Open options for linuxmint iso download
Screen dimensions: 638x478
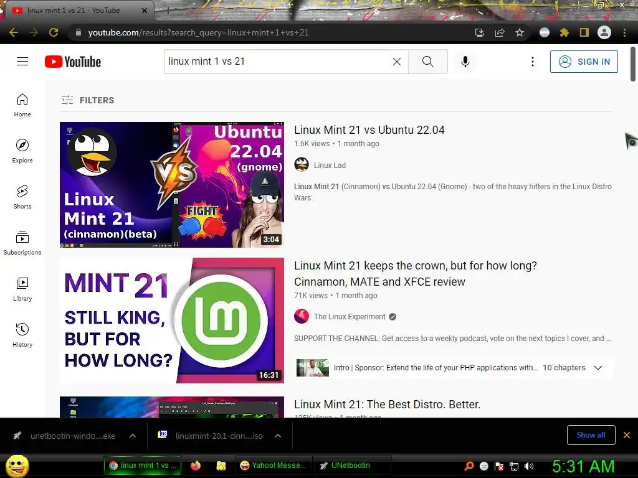tap(278, 436)
